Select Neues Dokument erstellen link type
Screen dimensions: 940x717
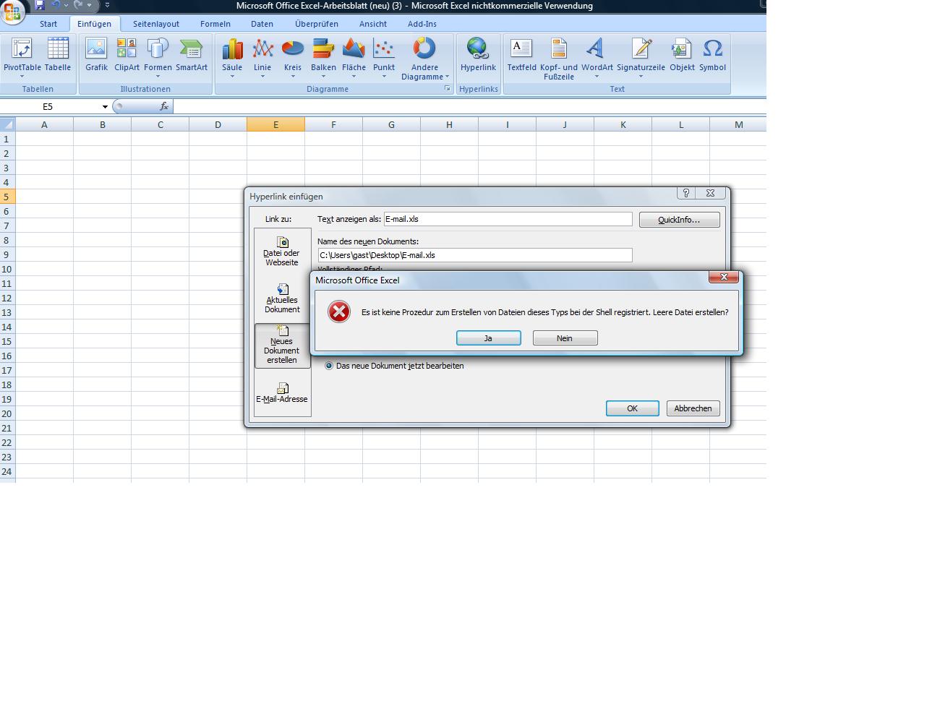(x=282, y=345)
